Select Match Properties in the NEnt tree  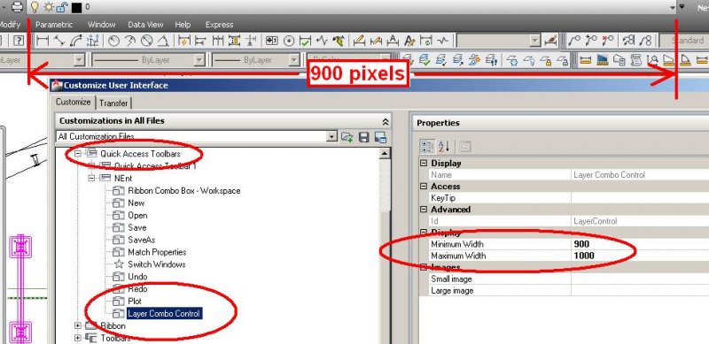157,252
